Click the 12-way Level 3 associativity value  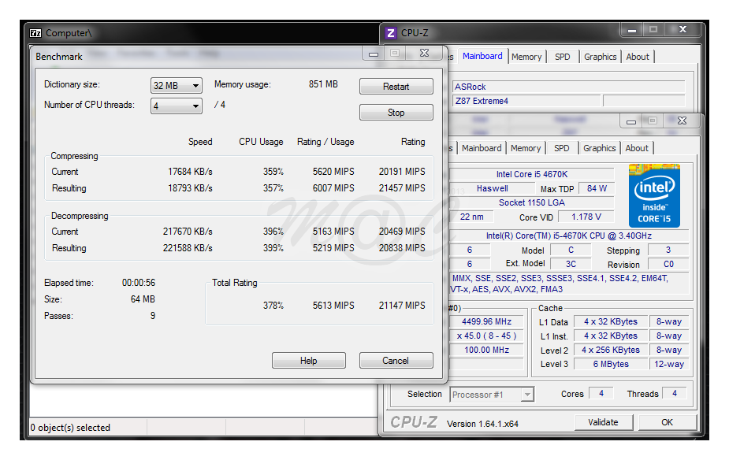click(x=669, y=364)
